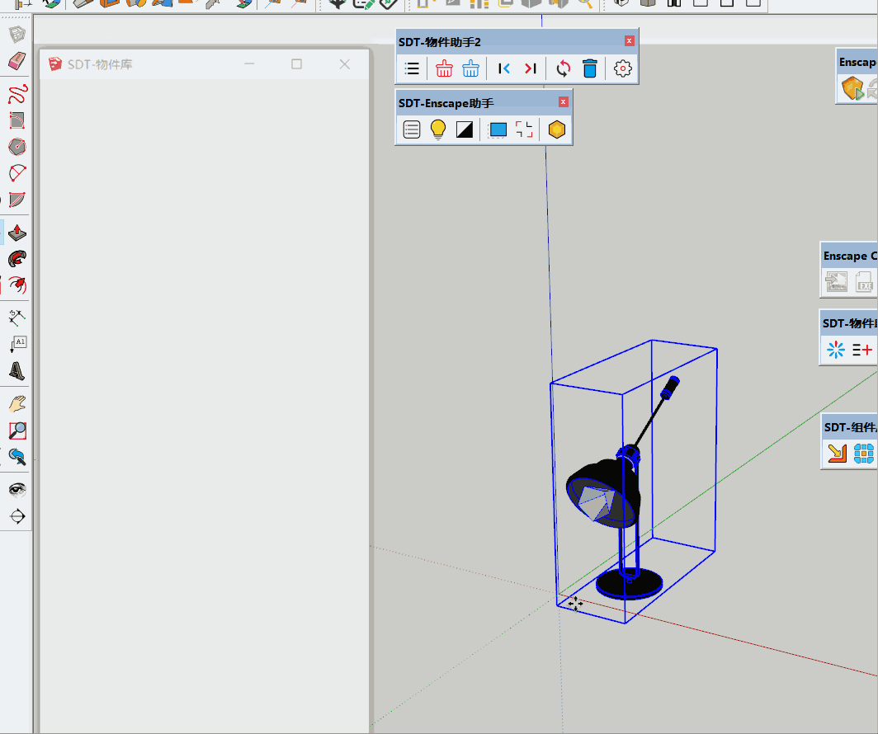Select the 2-Point Arc tool
Image resolution: width=878 pixels, height=734 pixels.
(x=17, y=173)
